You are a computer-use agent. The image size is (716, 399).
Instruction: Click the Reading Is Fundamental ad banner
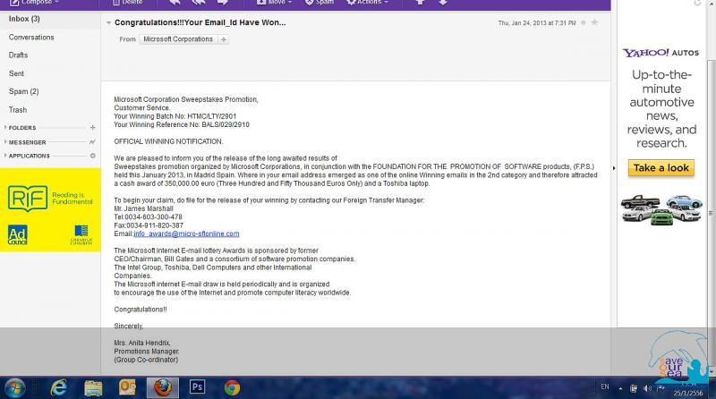(50, 210)
